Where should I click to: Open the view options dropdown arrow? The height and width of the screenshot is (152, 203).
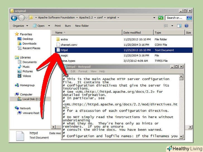coord(172,26)
